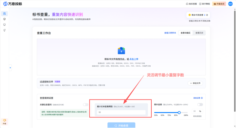Switch to the 查重历史 tab
Viewport: 236px width, 128px height.
[x=199, y=33]
